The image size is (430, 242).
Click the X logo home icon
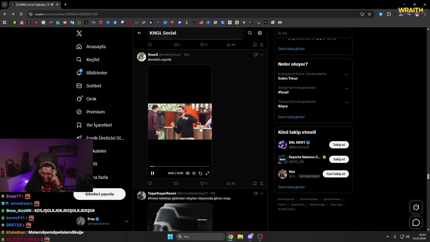(79, 33)
